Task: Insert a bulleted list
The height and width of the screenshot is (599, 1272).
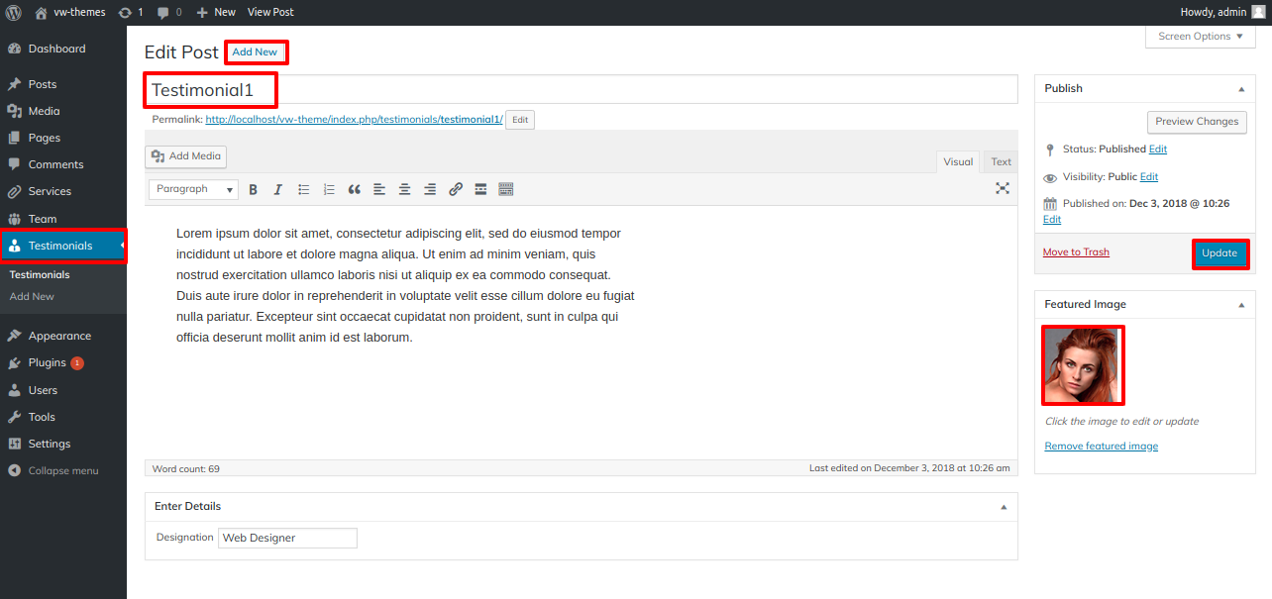Action: (x=304, y=189)
